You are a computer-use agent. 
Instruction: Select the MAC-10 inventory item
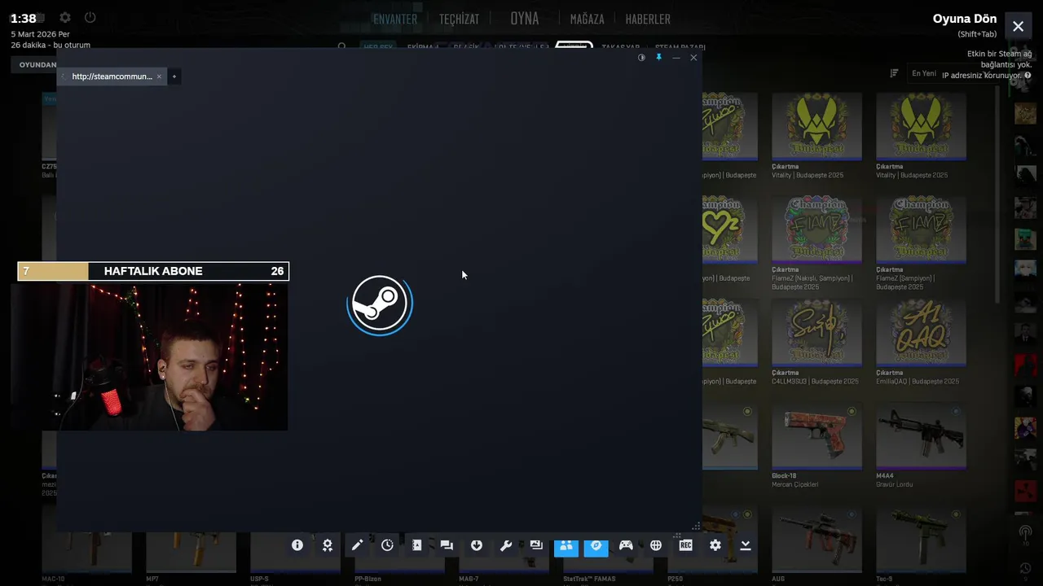pos(86,559)
